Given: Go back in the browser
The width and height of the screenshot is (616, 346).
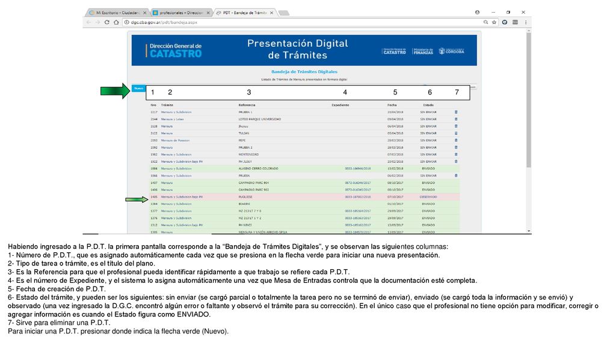Looking at the screenshot, I should [x=89, y=22].
